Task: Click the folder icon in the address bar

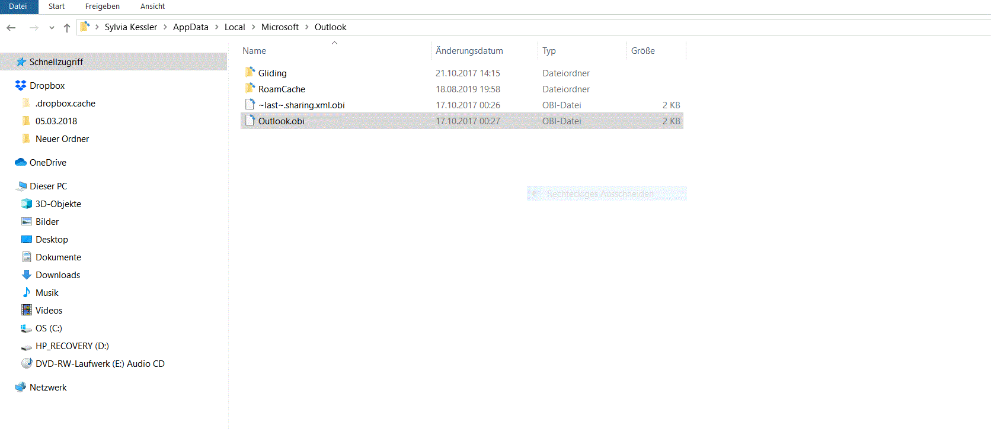Action: click(85, 27)
